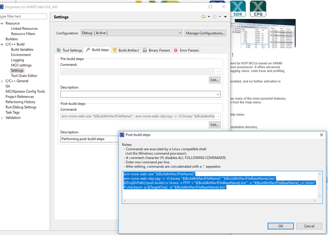Collapse the C/C++ Build tree node

click(2, 44)
